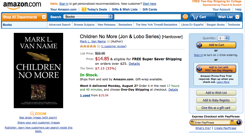Screen dimensions: 245x133
Task: Open the Books search category dropdown
Action: tap(88, 17)
